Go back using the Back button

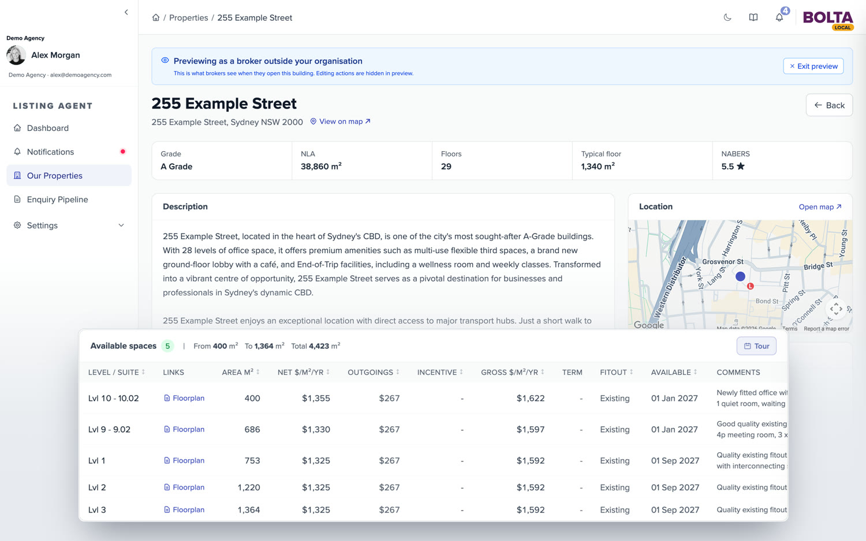click(829, 105)
